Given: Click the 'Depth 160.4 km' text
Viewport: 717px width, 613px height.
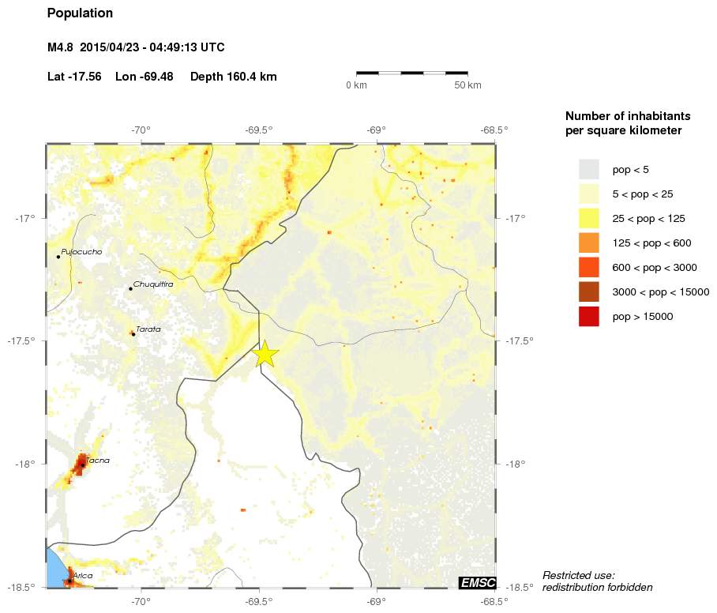Looking at the screenshot, I should pos(233,77).
